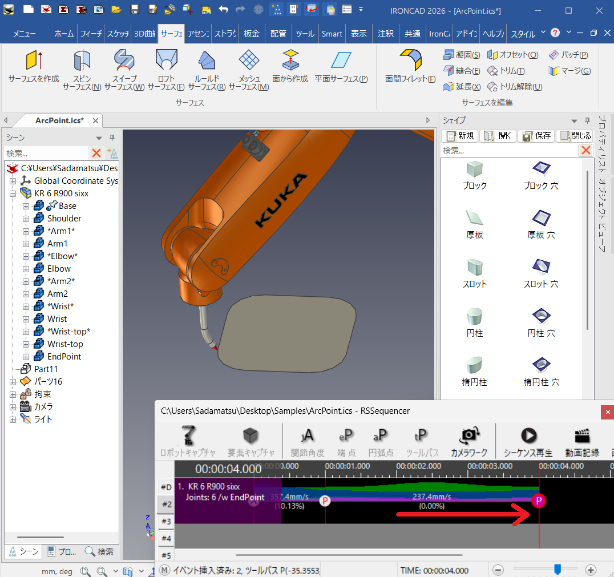614x577 pixels.
Task: Click ロボットキャプチャ in RSSequencer
Action: click(x=188, y=441)
